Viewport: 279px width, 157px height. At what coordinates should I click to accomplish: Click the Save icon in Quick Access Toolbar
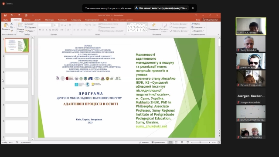(x=5, y=15)
